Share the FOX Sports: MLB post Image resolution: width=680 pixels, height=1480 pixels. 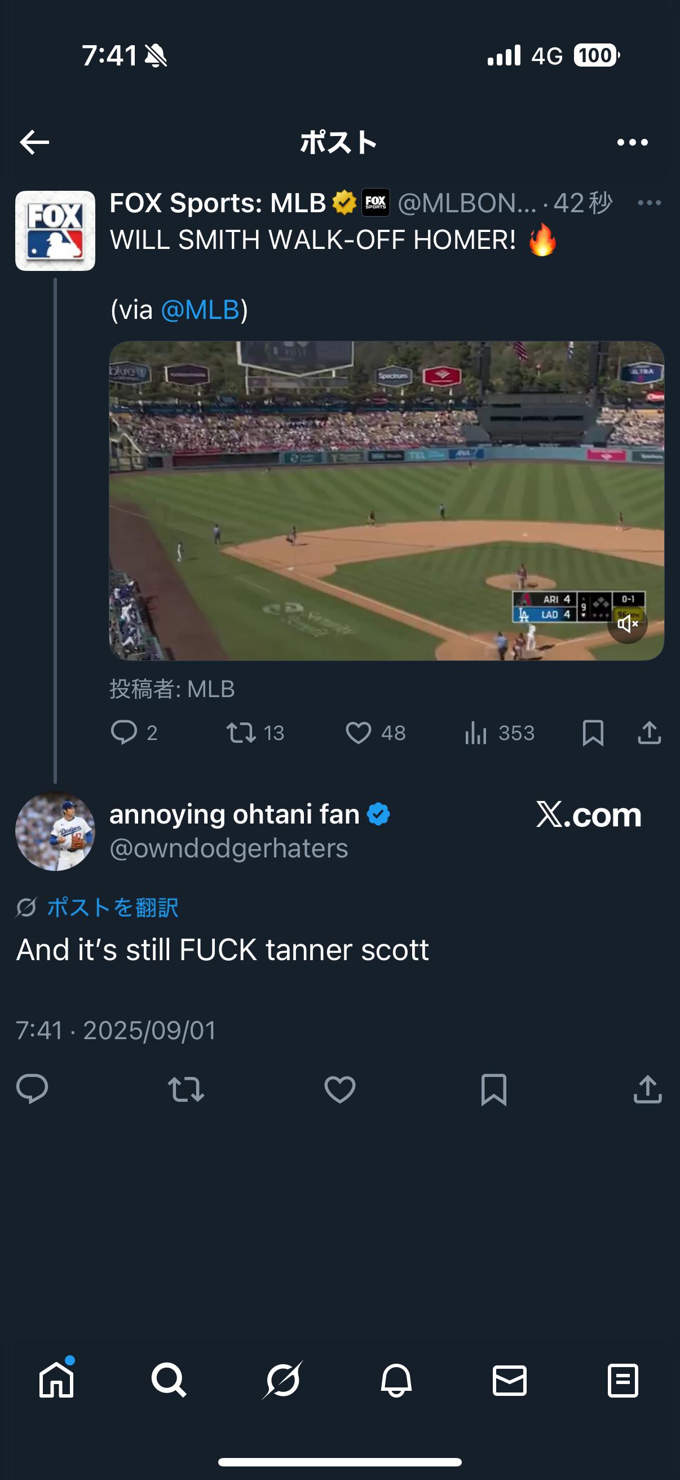(x=649, y=733)
